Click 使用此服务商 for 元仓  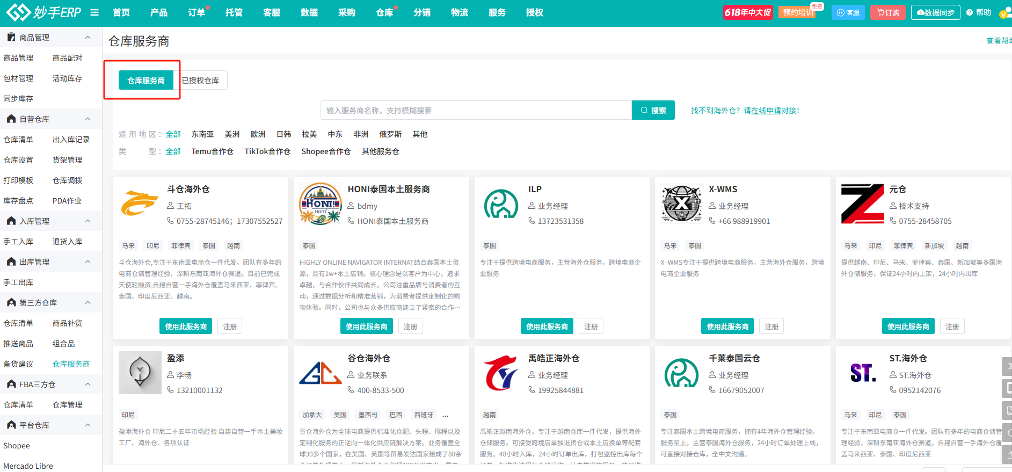[x=908, y=326]
